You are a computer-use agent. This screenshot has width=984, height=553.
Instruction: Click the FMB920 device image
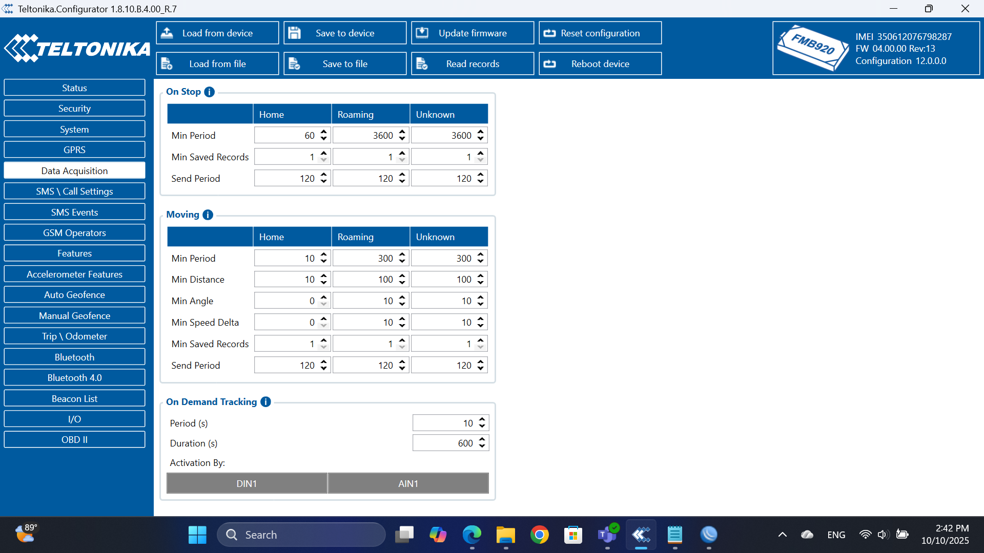[x=812, y=48]
